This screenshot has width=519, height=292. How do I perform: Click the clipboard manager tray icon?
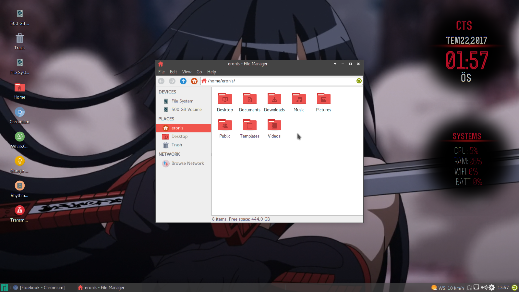coord(469,287)
